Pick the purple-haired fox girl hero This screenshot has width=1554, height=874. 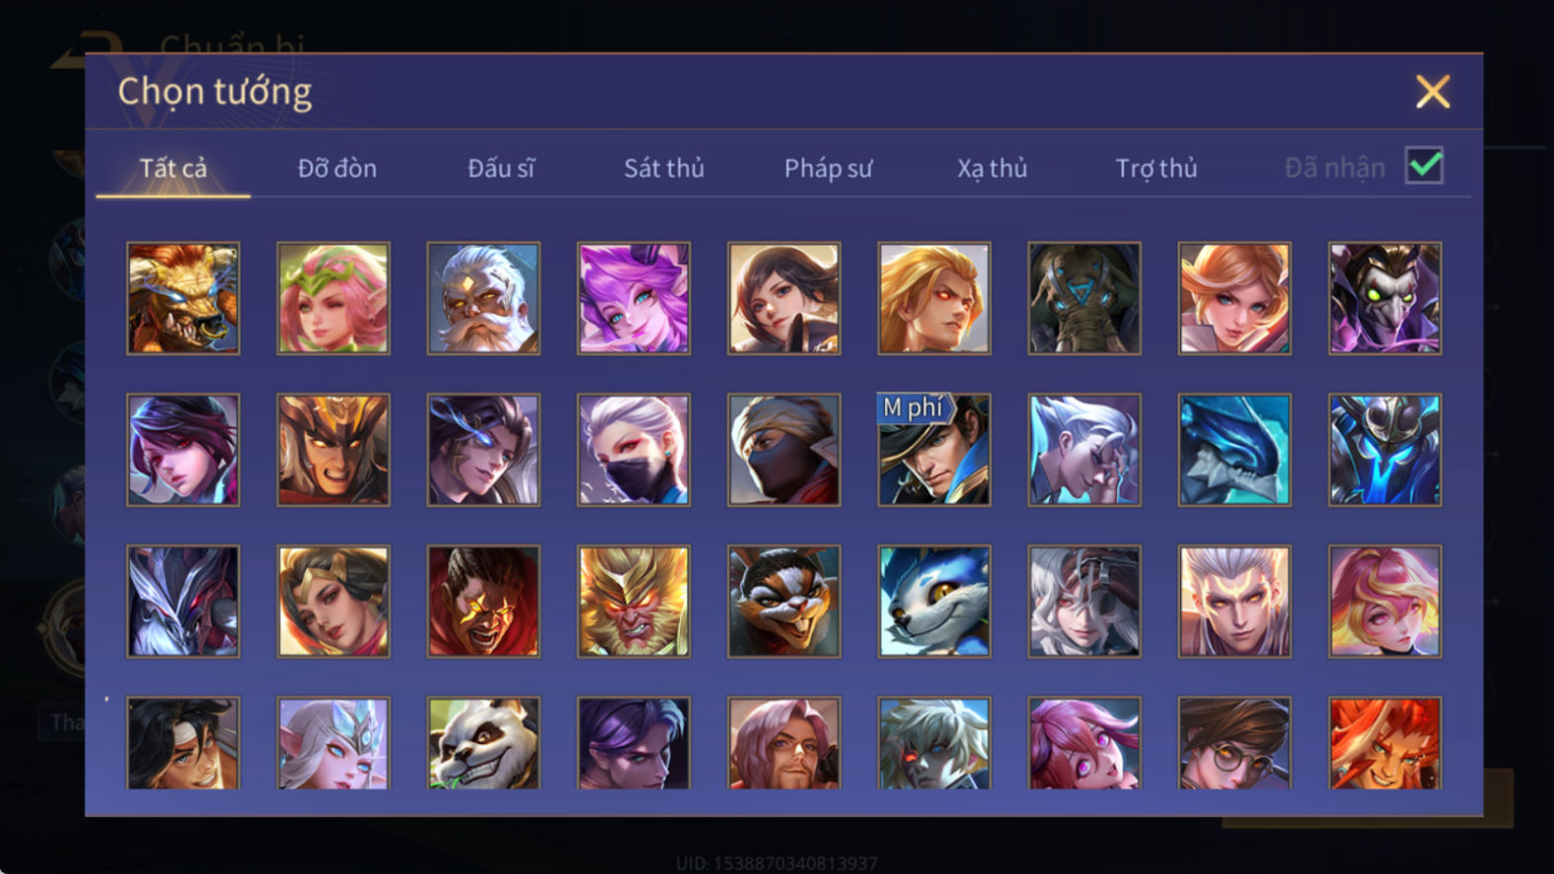[633, 298]
